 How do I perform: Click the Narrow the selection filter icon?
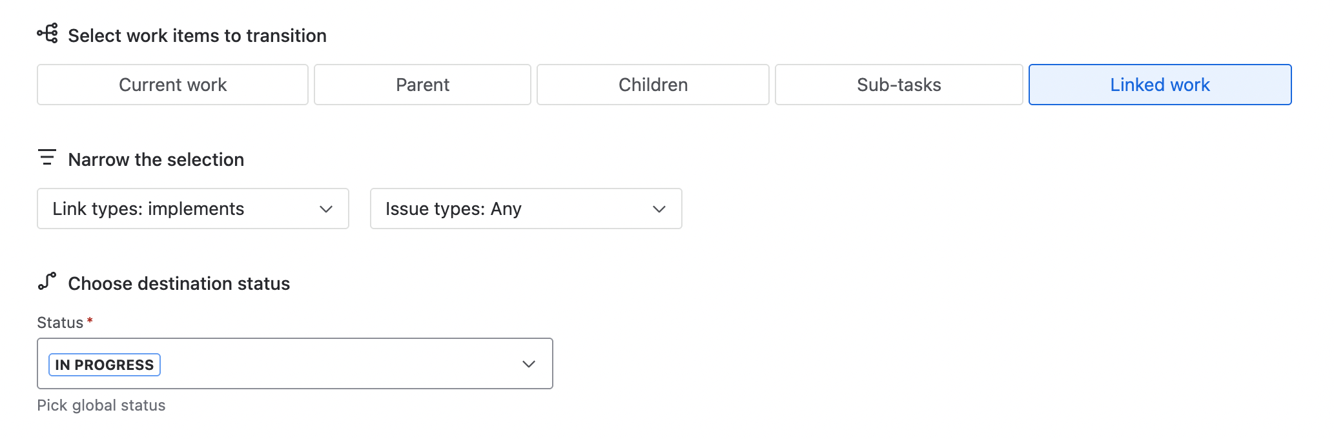[47, 157]
